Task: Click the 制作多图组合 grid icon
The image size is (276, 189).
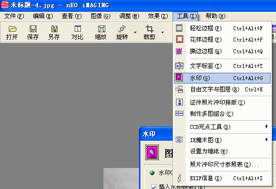Action: pos(179,113)
